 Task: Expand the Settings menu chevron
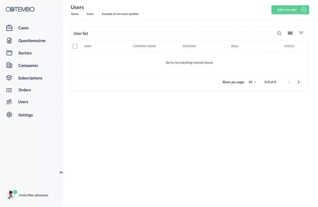click(56, 115)
